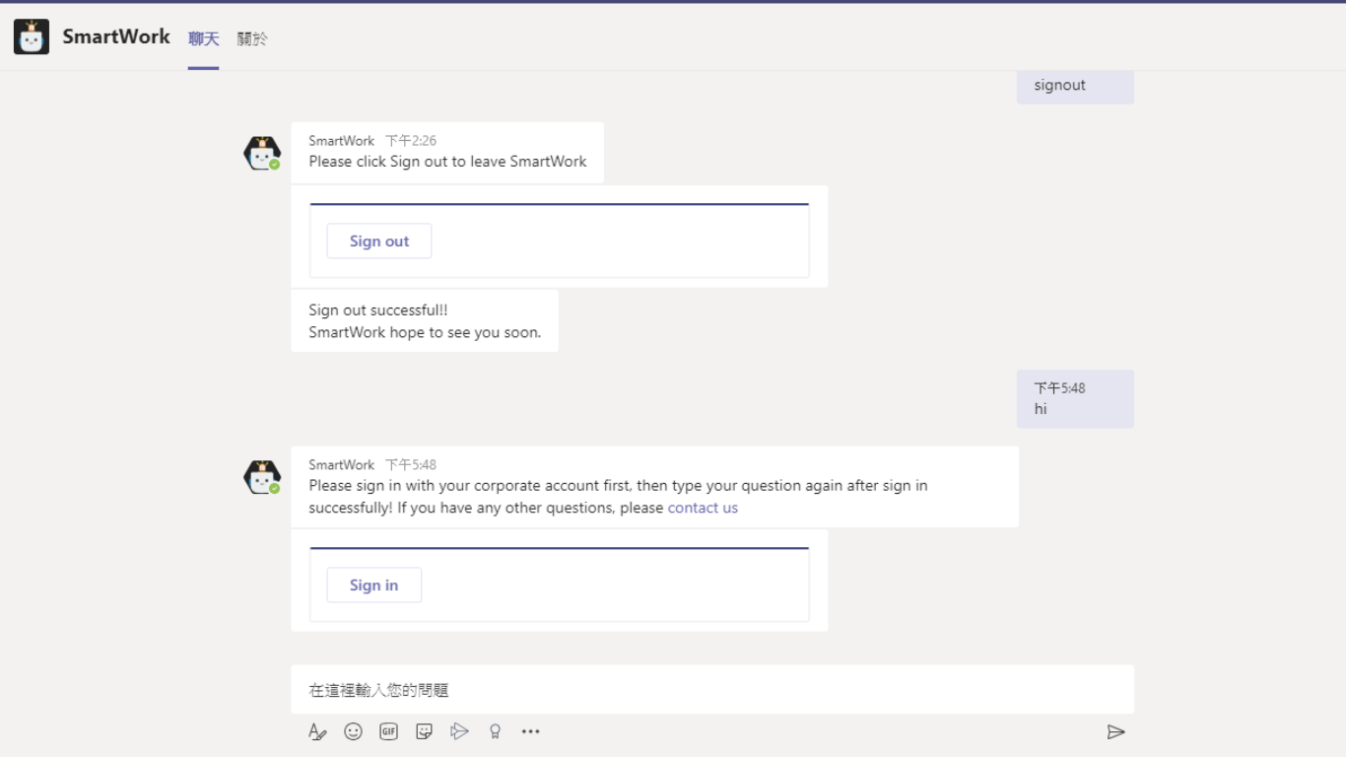Screen dimensions: 1346x757
Task: Open more messaging extensions (three dots)
Action: (x=531, y=731)
